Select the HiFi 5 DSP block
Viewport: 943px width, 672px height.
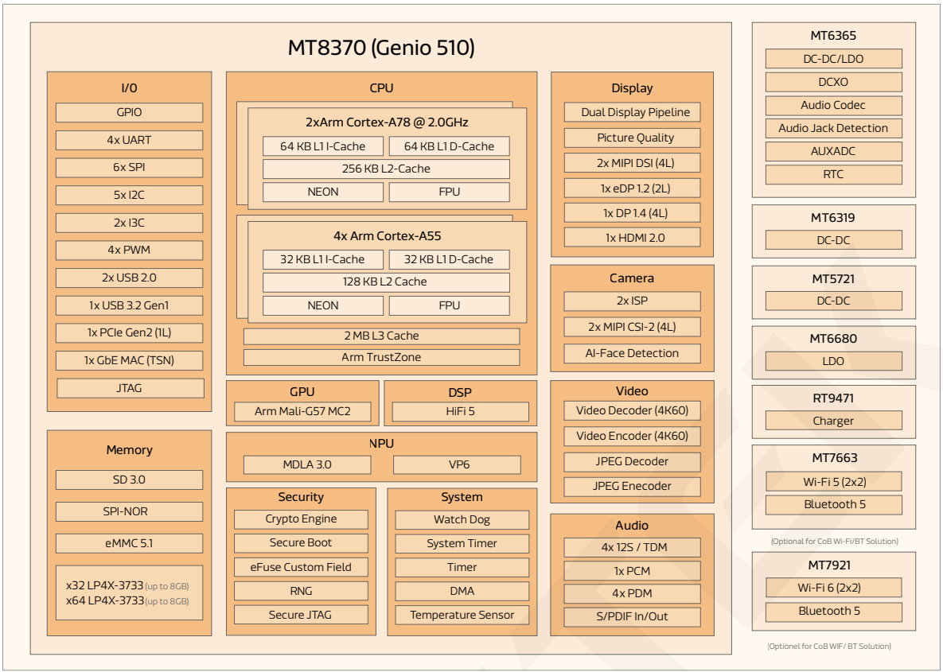pyautogui.click(x=460, y=412)
